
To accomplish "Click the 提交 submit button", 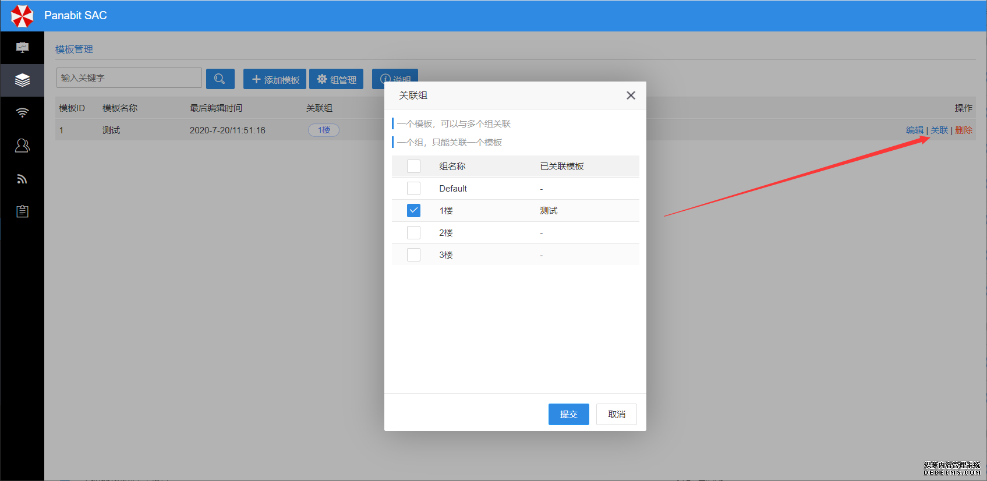I will pyautogui.click(x=569, y=415).
